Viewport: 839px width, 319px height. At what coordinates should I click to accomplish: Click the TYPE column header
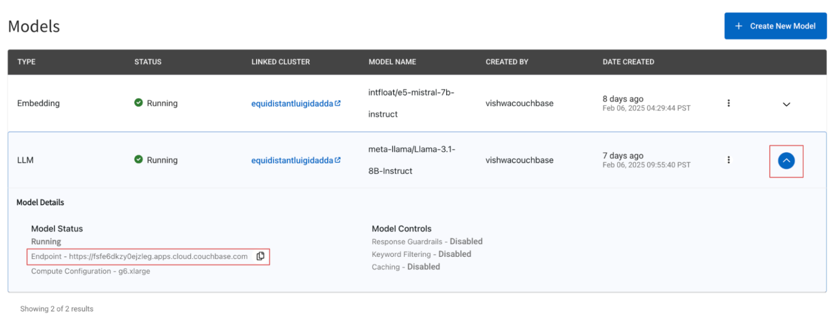(x=26, y=62)
